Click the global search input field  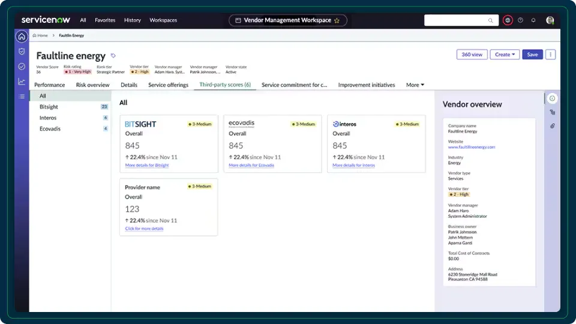pyautogui.click(x=461, y=20)
